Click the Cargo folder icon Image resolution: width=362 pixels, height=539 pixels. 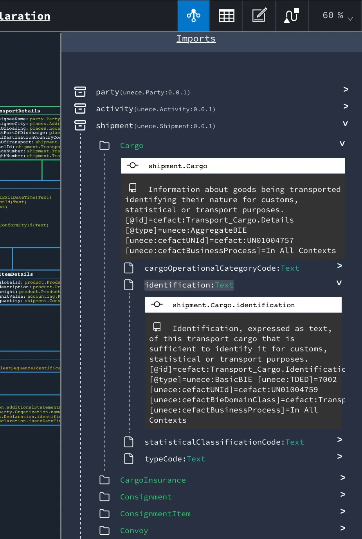pos(104,145)
